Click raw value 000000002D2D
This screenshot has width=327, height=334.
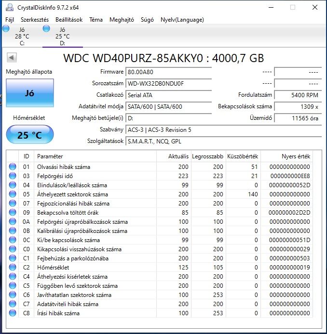(289, 213)
